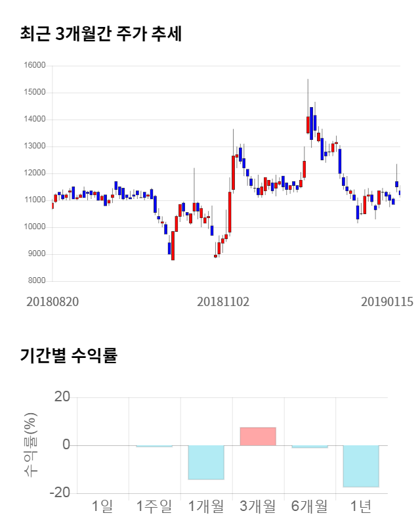Click the blue 1개월 negative return bar
The width and height of the screenshot is (420, 532).
pyautogui.click(x=206, y=462)
